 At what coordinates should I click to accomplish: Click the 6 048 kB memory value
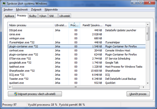click(97, 75)
